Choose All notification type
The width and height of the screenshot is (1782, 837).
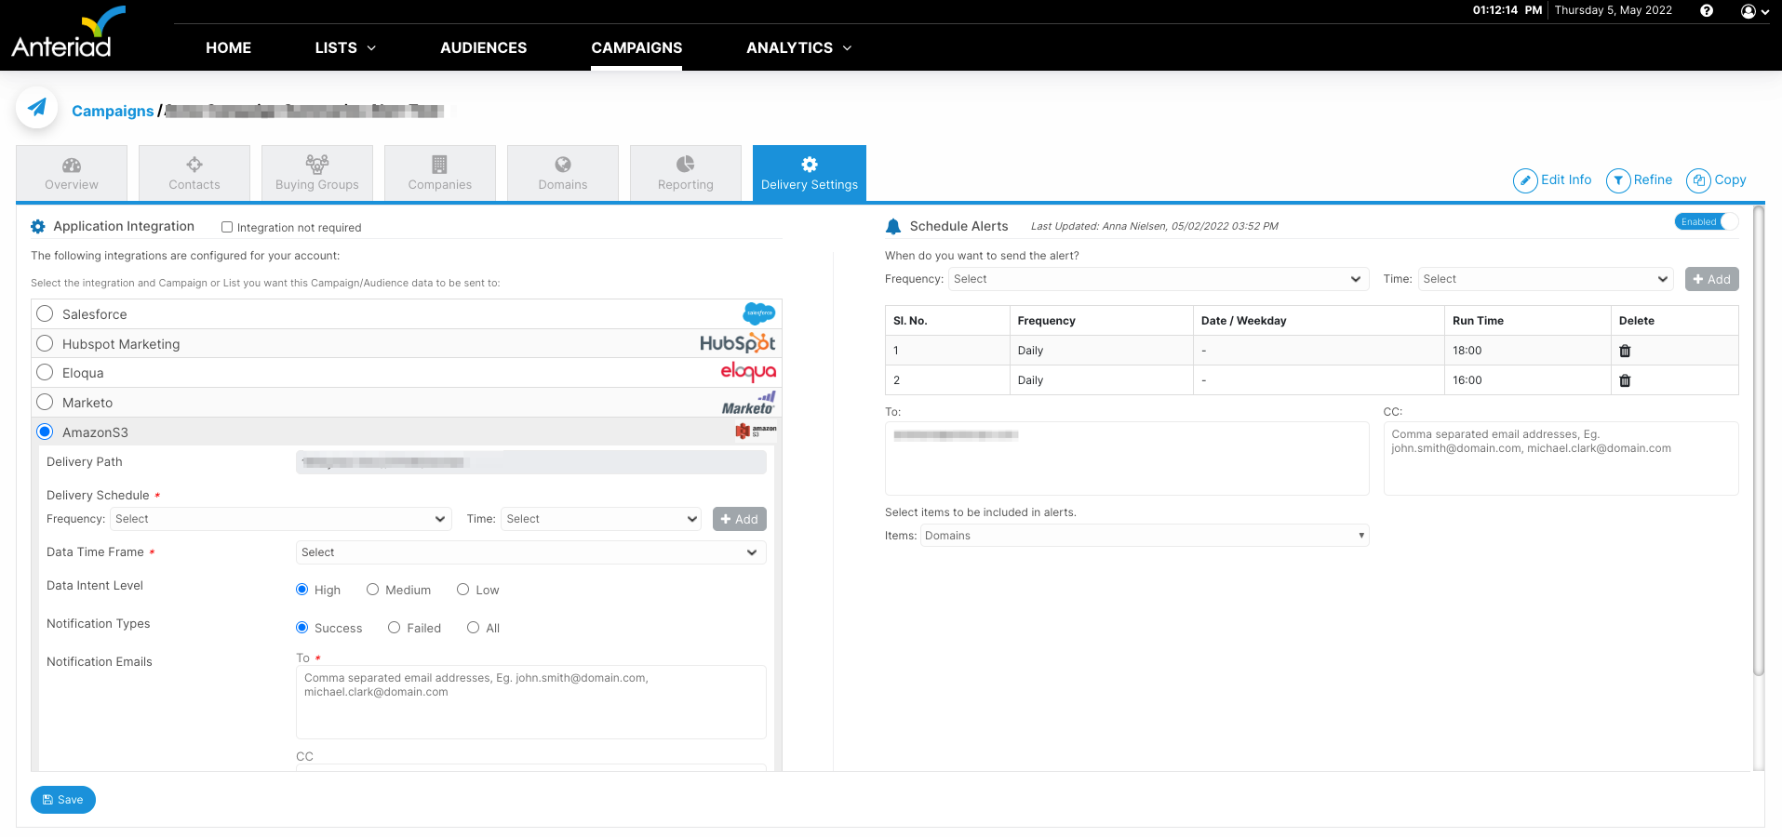[x=474, y=628]
